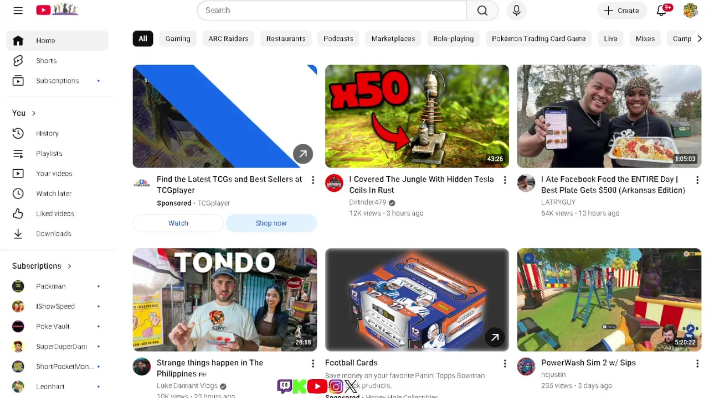
Task: Click hcjustin channel avatar
Action: pyautogui.click(x=526, y=366)
